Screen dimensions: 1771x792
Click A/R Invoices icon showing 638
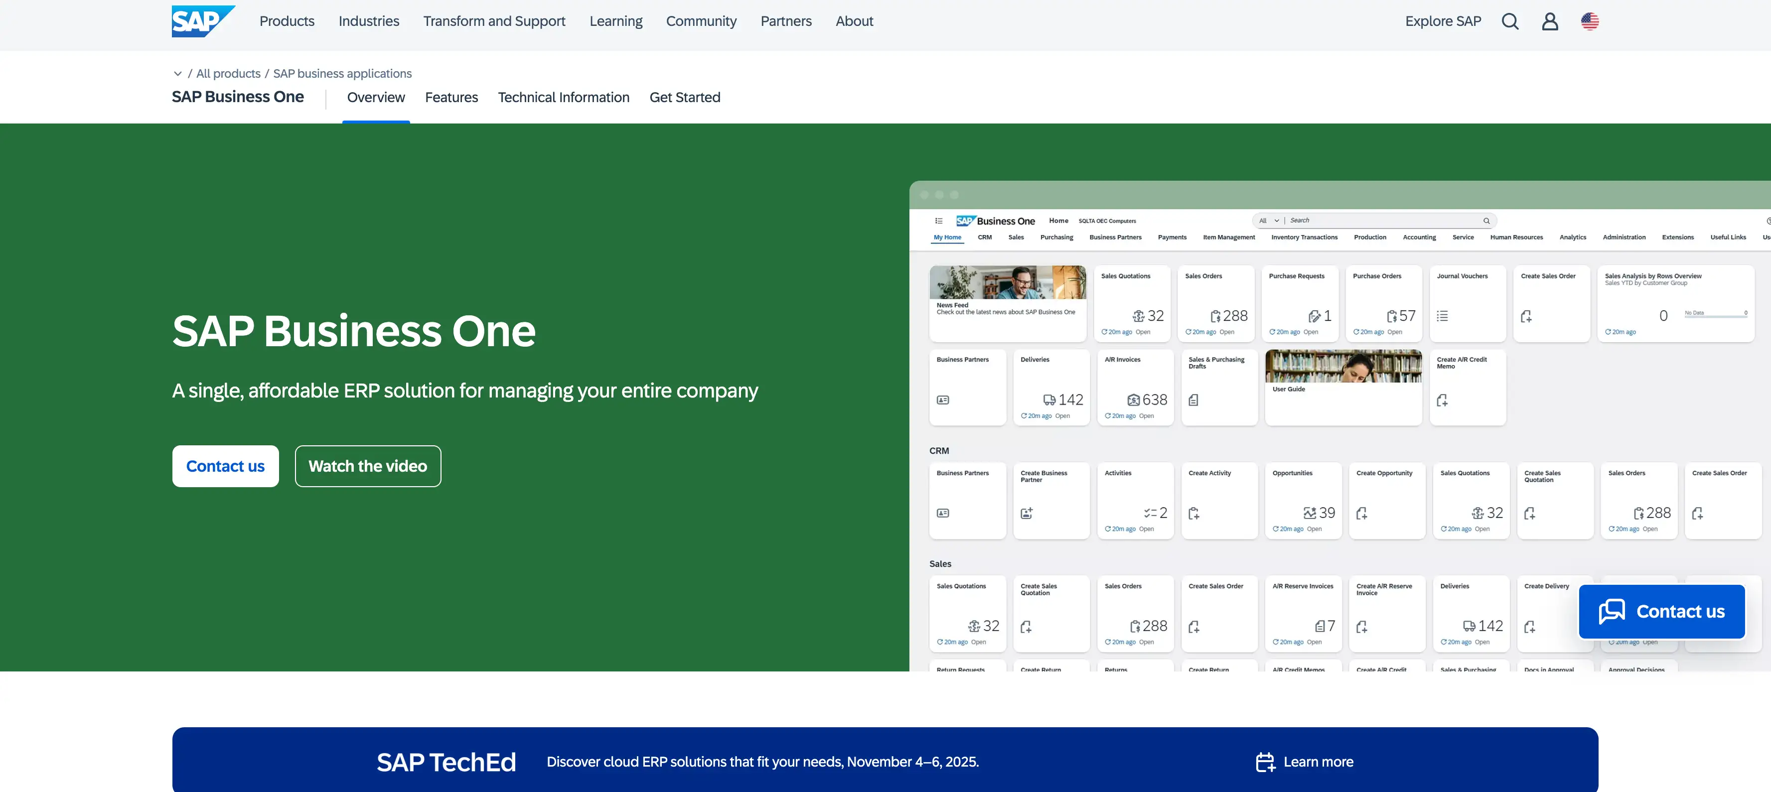(x=1133, y=400)
